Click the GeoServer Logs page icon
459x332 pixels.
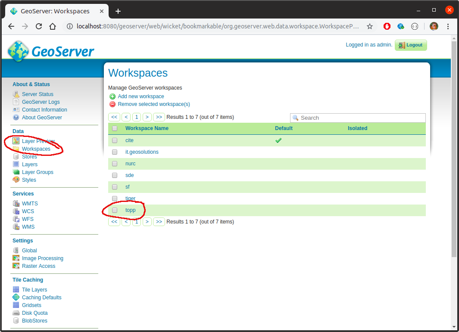click(16, 102)
